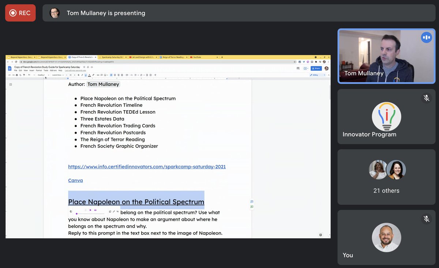Open the sparkcamp-saturday-2021 hyperlink
The height and width of the screenshot is (268, 439).
[x=147, y=167]
